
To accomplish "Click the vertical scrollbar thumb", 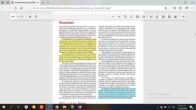I will coord(195,34).
